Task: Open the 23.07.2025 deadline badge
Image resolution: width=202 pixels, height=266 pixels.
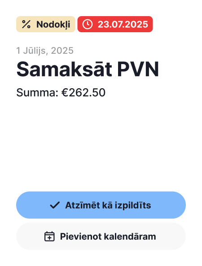Action: (115, 24)
